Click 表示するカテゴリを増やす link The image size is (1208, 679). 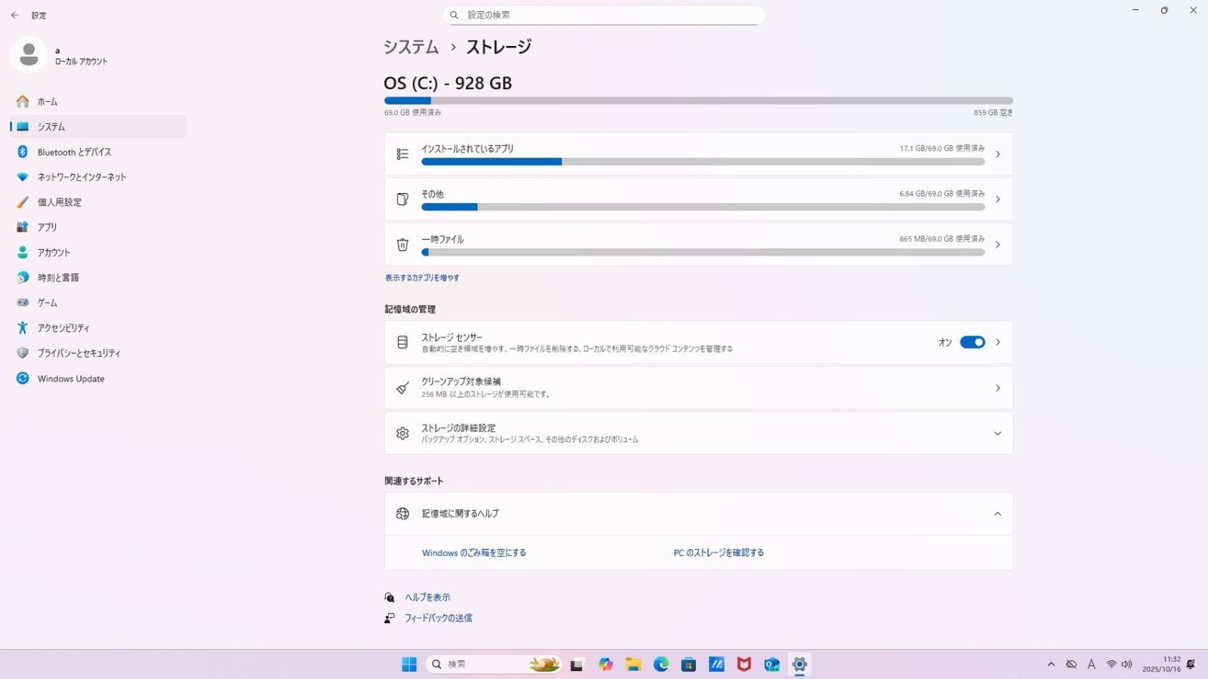(421, 278)
